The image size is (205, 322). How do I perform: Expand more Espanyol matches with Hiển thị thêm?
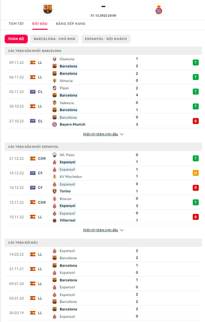tap(103, 230)
